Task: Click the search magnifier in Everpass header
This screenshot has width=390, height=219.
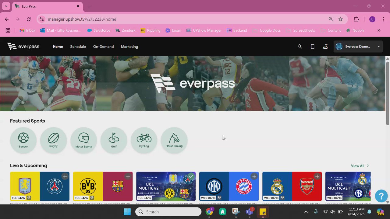Action: [300, 47]
